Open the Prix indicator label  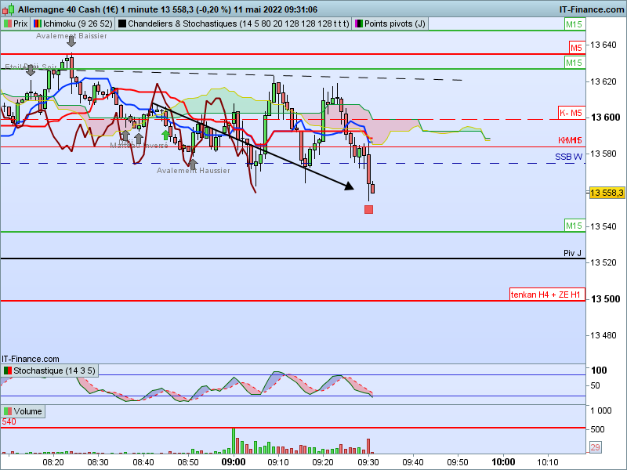(16, 23)
